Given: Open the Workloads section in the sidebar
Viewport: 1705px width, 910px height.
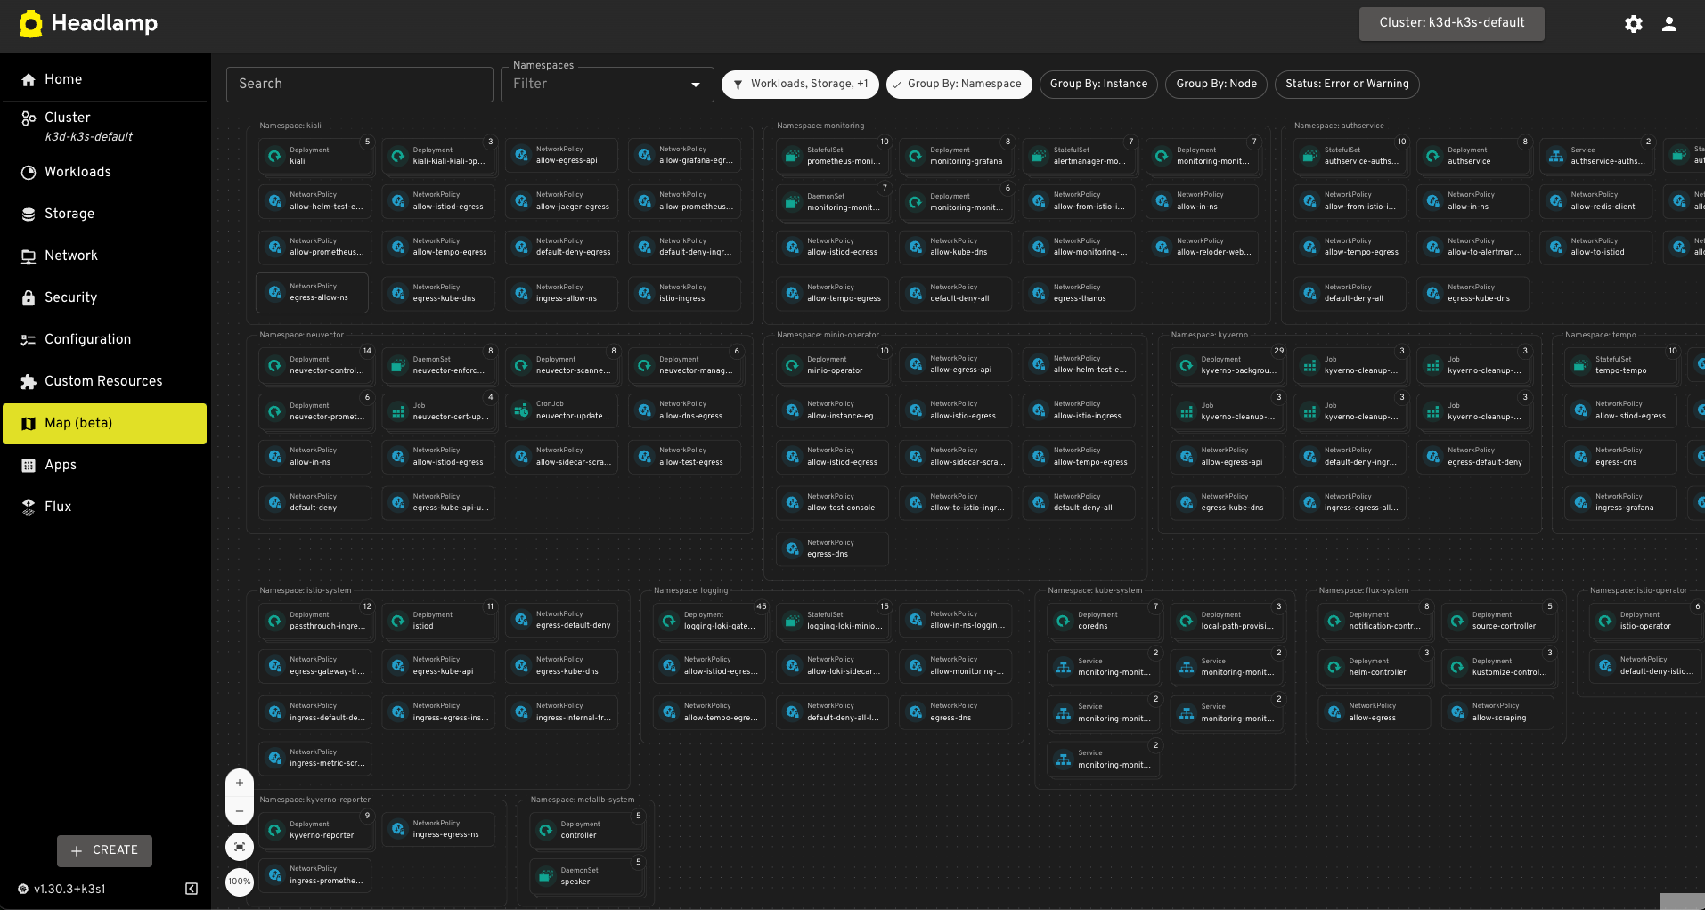Looking at the screenshot, I should pos(77,172).
